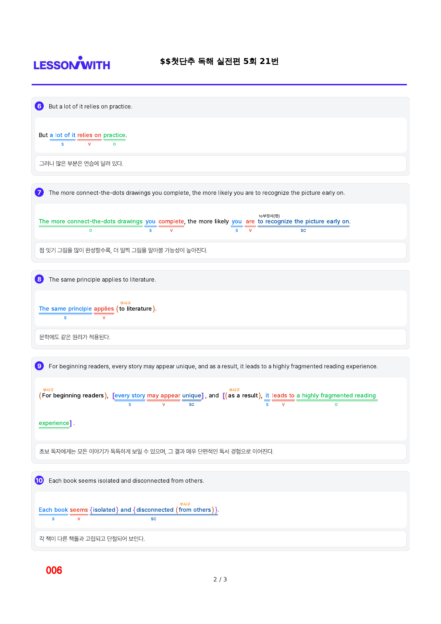The height and width of the screenshot is (624, 441).
Task: Click the verb 'relies on' in sentence 6
Action: (89, 135)
